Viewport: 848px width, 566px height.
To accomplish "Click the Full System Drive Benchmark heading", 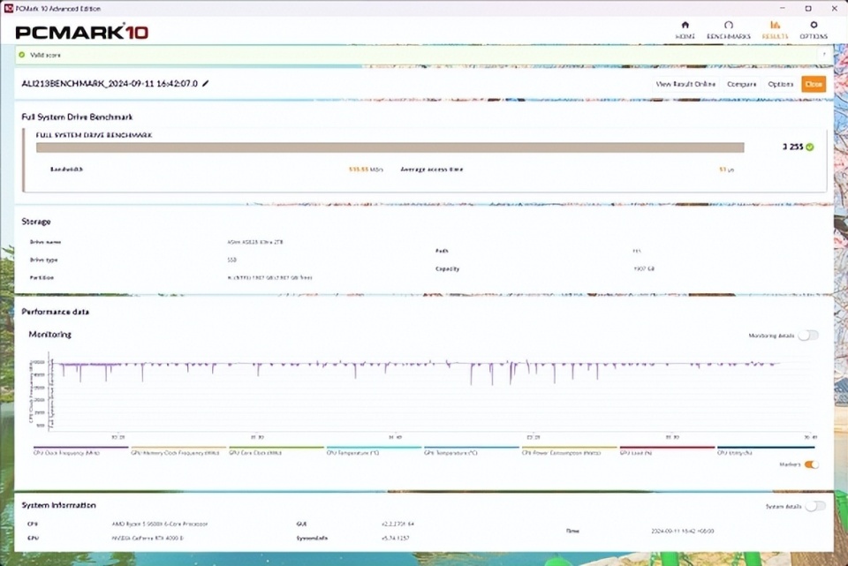I will click(x=77, y=117).
